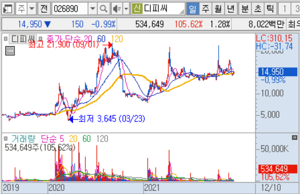This screenshot has height=194, width=300.
Task: Toggle the square before 거래량 legend
Action: (x=6, y=138)
